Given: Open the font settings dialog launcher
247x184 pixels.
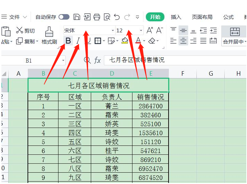Looking at the screenshot, I should [163, 47].
